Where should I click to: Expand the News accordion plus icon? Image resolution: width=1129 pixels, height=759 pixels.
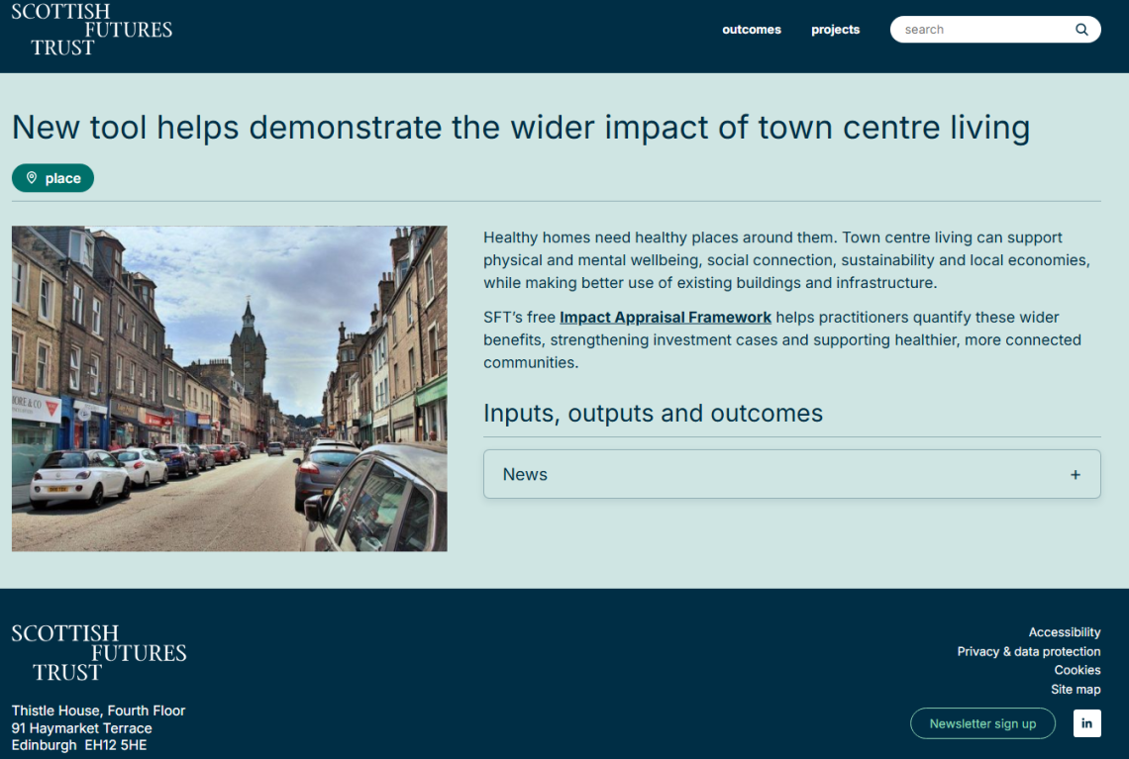tap(1075, 474)
